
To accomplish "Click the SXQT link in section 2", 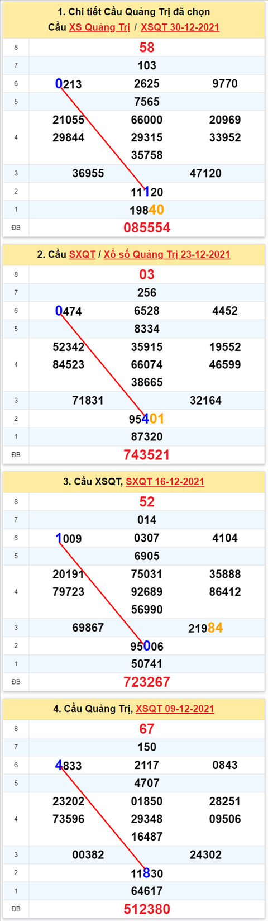I will coord(82,254).
